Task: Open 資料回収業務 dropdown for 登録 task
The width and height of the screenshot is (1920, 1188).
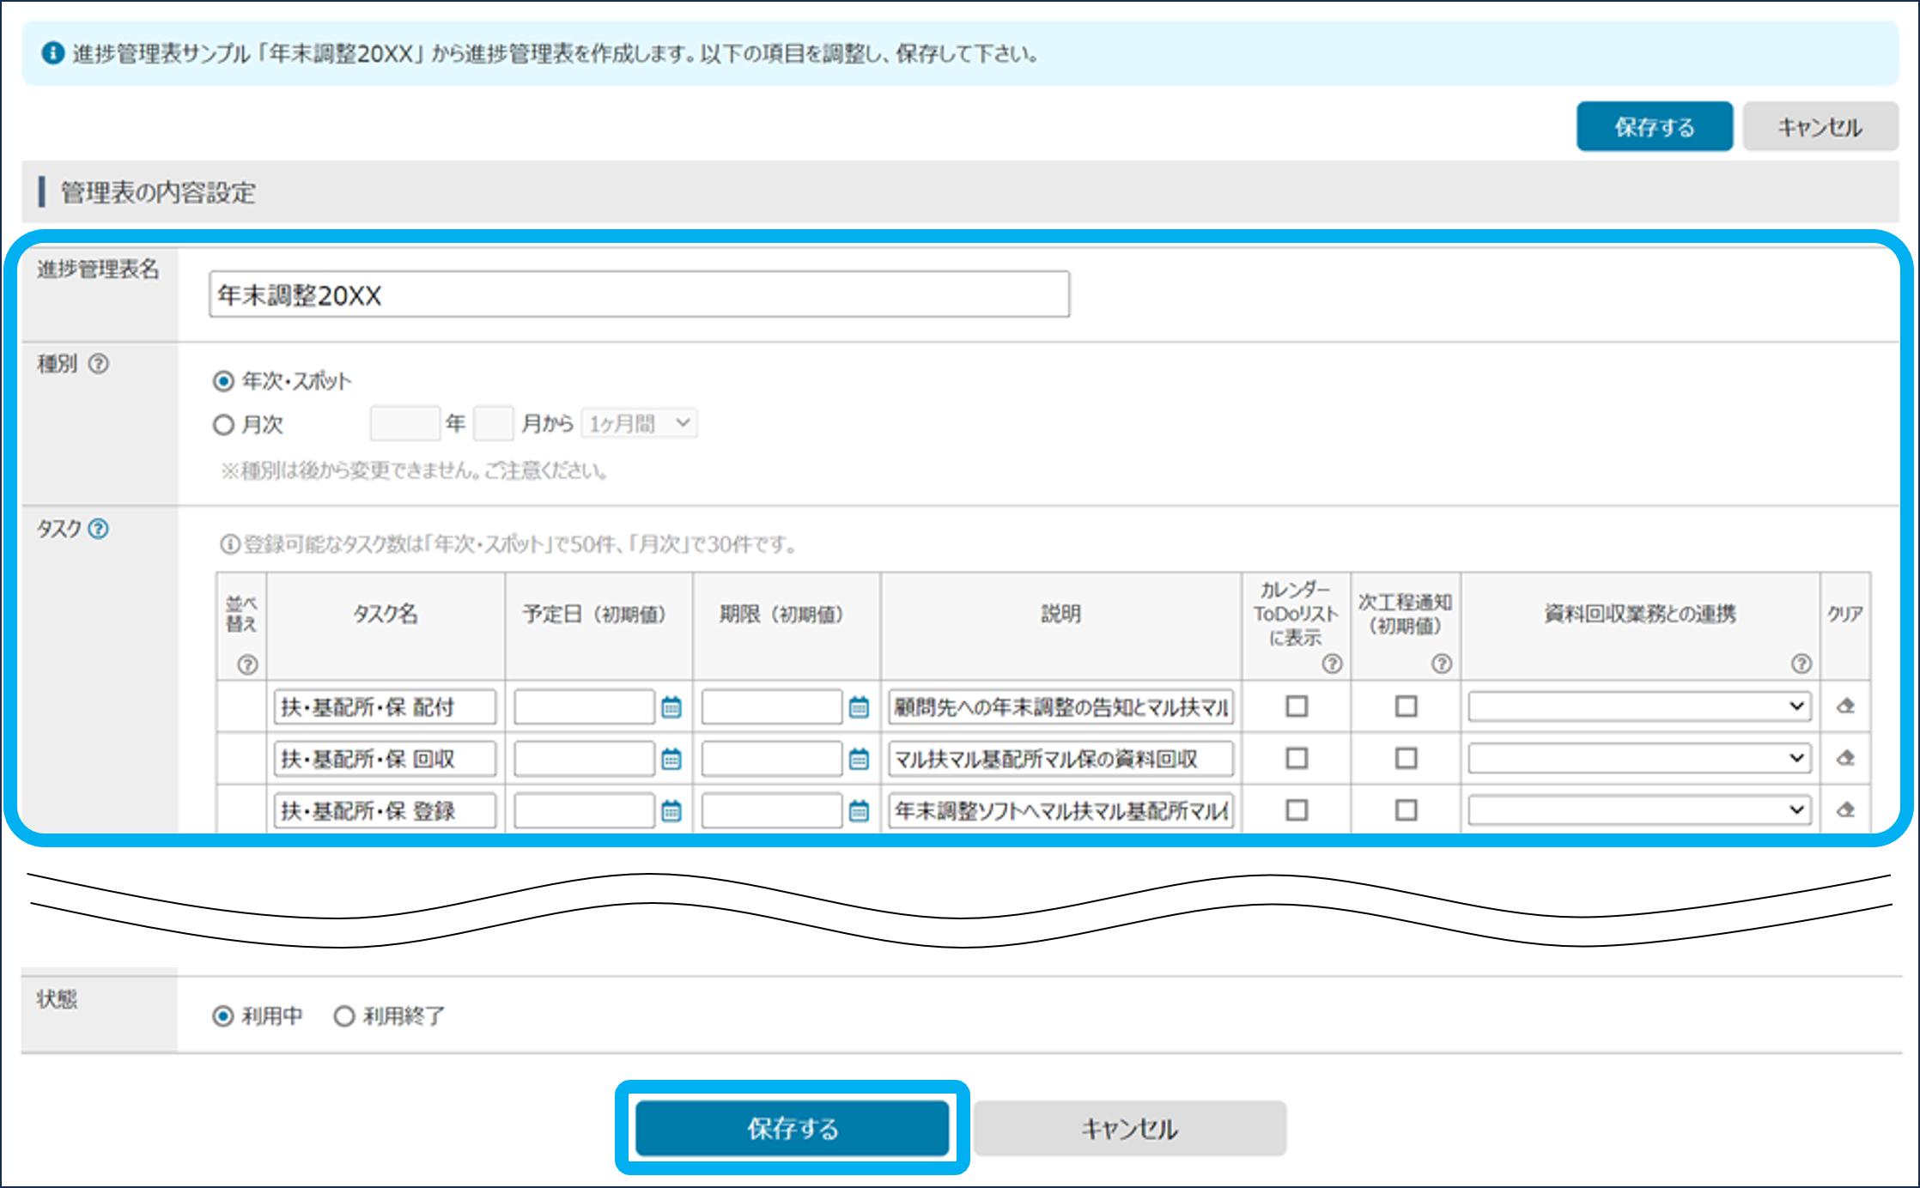Action: [1639, 809]
